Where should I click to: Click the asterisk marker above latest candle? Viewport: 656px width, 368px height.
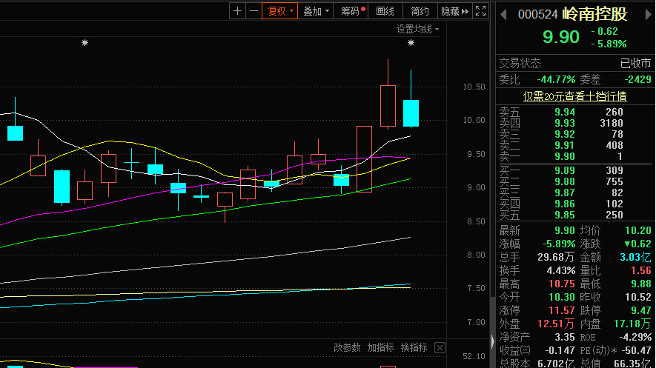point(411,43)
